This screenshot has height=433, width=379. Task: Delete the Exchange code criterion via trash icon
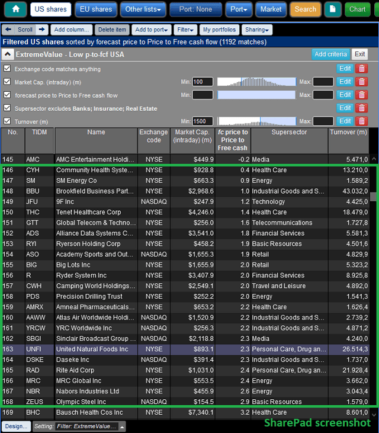coord(362,69)
